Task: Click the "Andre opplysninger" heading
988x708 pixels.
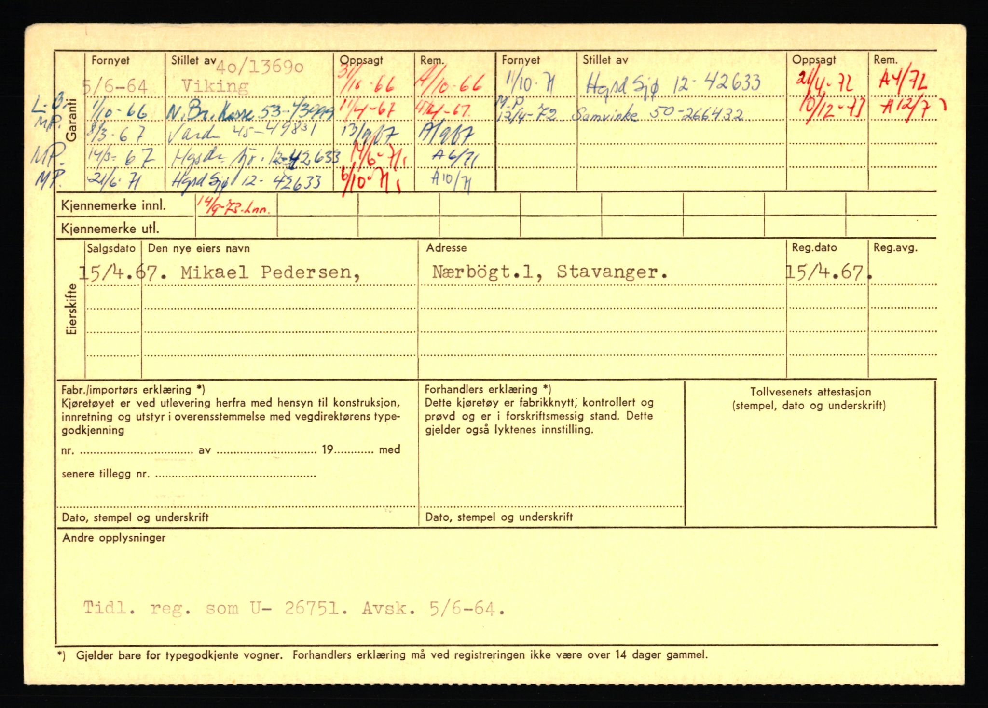Action: pos(114,538)
